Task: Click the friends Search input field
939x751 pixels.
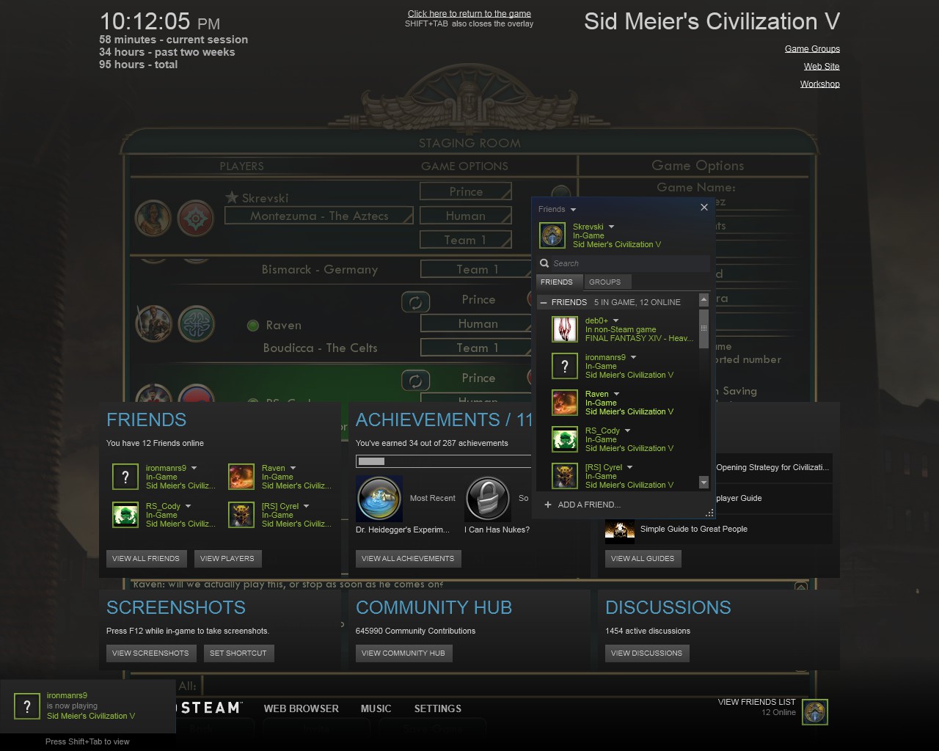Action: (x=627, y=263)
